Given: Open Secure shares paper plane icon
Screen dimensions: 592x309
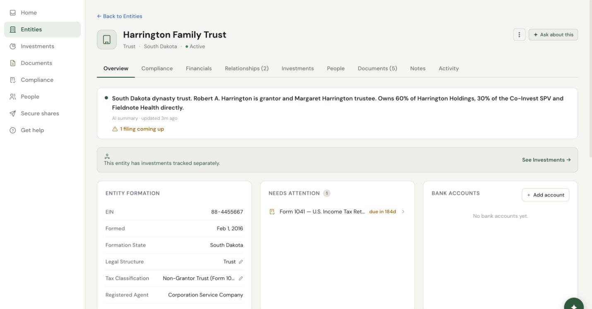Looking at the screenshot, I should (13, 114).
